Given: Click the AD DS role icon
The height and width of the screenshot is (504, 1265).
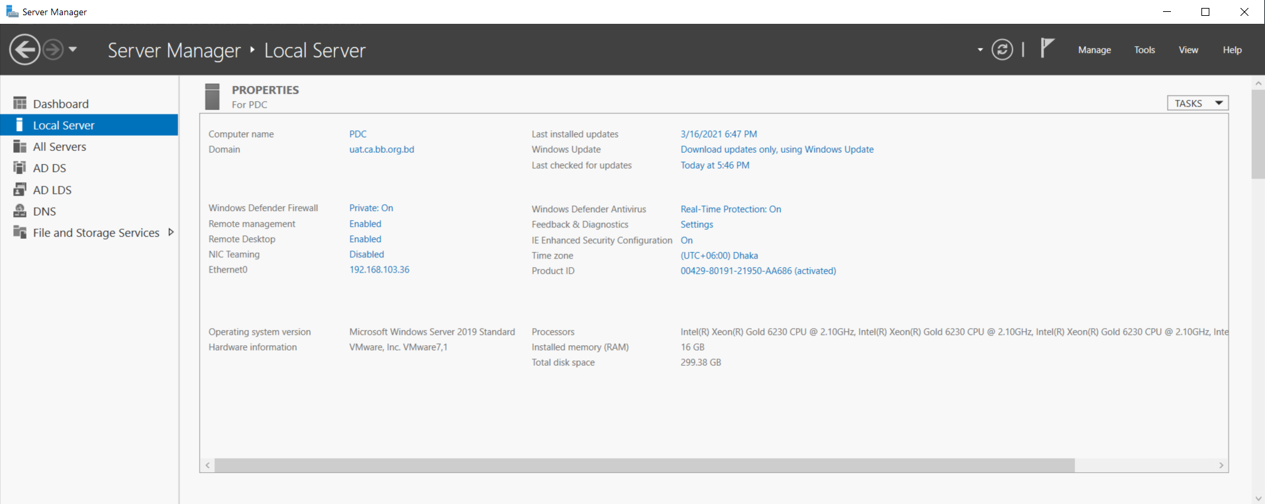Looking at the screenshot, I should (20, 167).
